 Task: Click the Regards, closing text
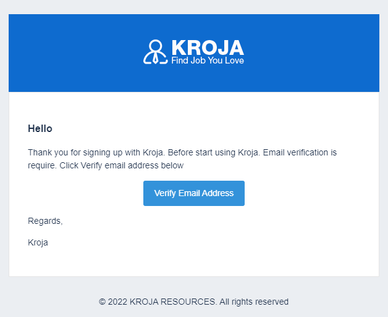coord(45,221)
